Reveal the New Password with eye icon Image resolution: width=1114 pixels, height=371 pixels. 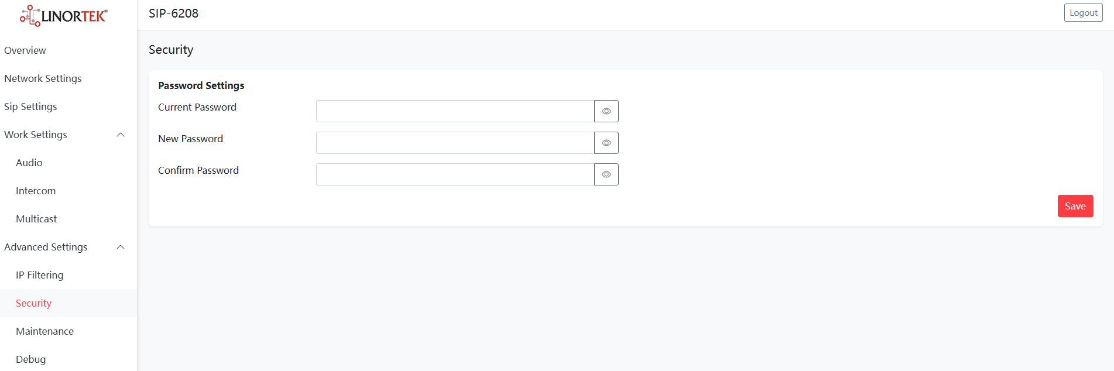pyautogui.click(x=606, y=143)
